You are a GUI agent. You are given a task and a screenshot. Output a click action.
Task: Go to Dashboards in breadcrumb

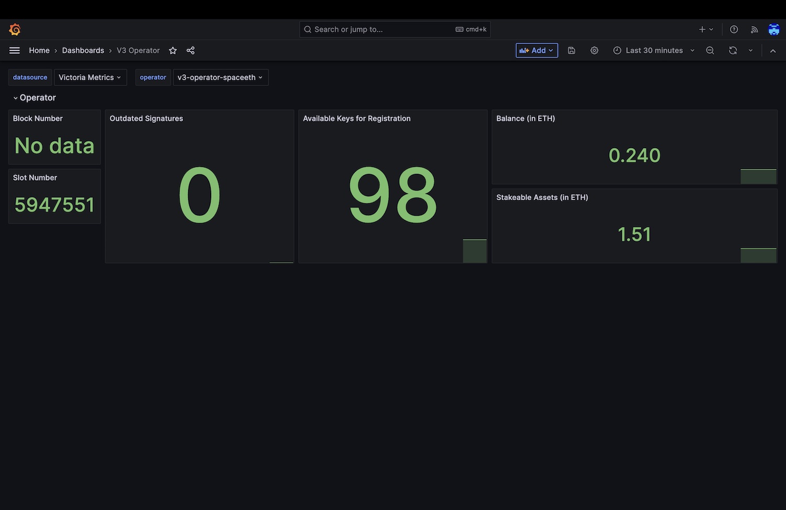coord(83,50)
